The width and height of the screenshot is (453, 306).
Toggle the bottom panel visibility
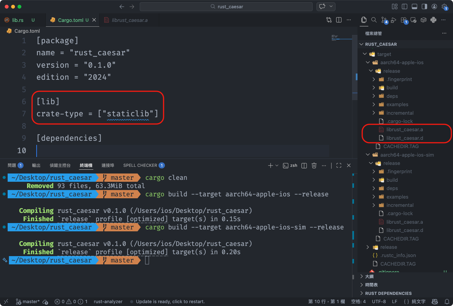click(414, 7)
